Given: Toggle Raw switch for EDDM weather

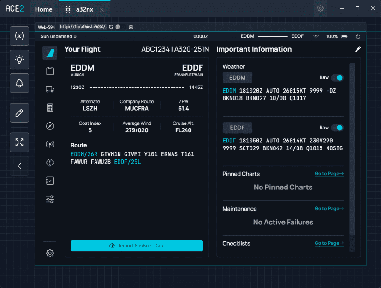Looking at the screenshot, I should [337, 78].
